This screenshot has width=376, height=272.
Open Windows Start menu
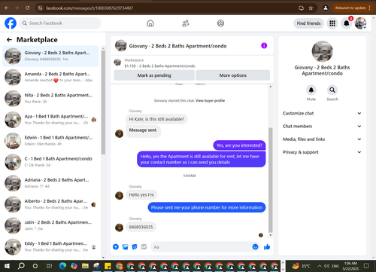coord(7,266)
